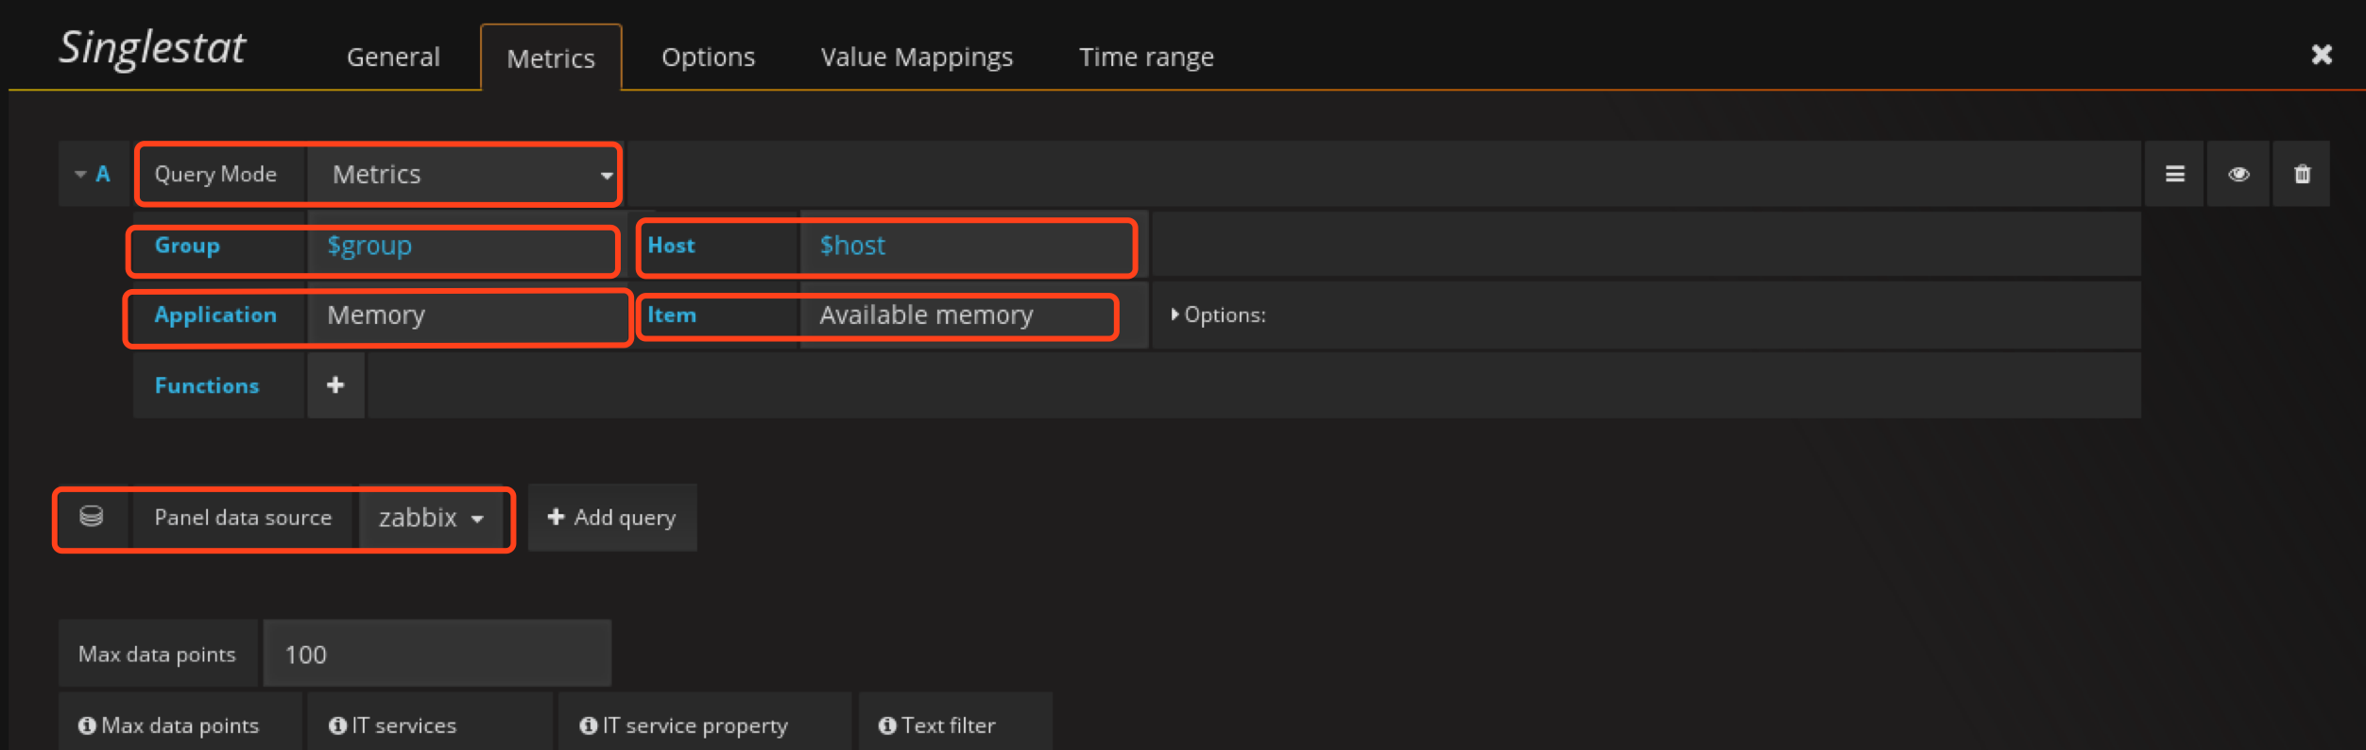
Task: Delete query A with trash icon
Action: pos(2302,174)
